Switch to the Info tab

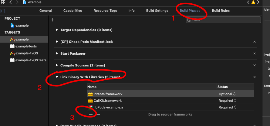click(132, 11)
